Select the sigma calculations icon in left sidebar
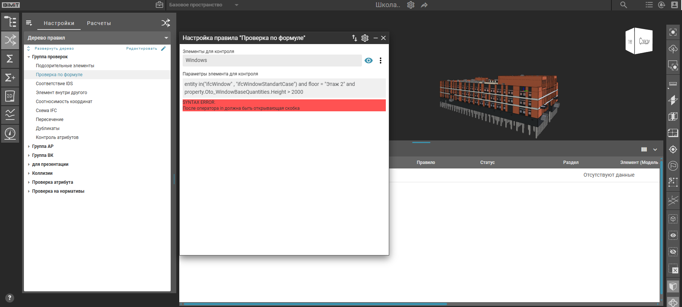This screenshot has width=682, height=307. coord(10,59)
